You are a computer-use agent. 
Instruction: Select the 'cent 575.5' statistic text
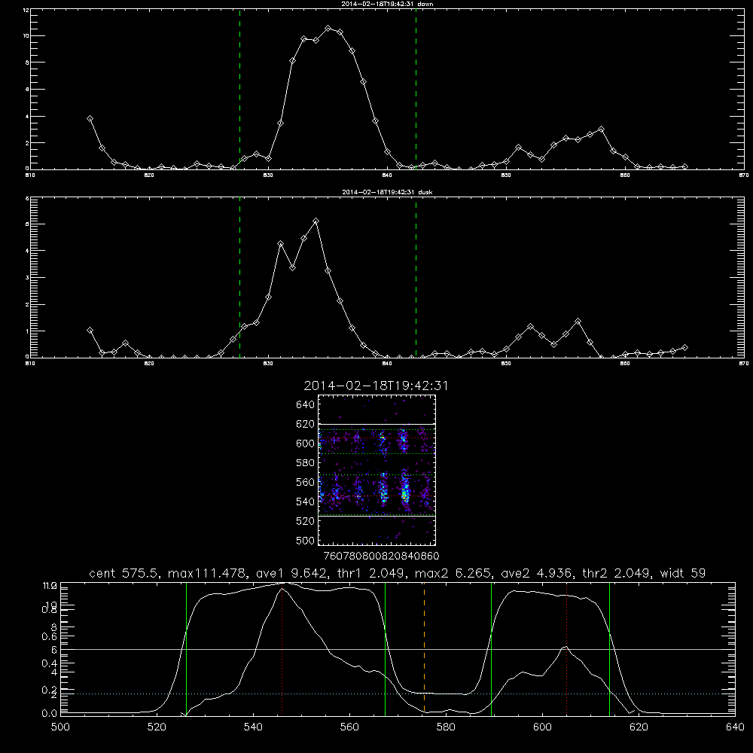pyautogui.click(x=124, y=573)
